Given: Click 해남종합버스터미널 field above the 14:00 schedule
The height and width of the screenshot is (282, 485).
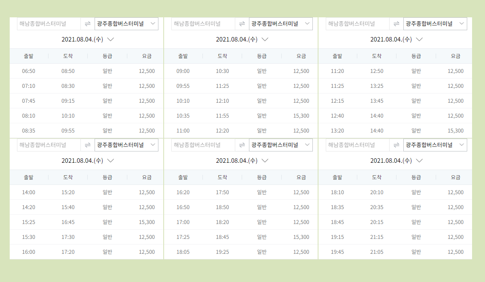Looking at the screenshot, I should (49, 145).
